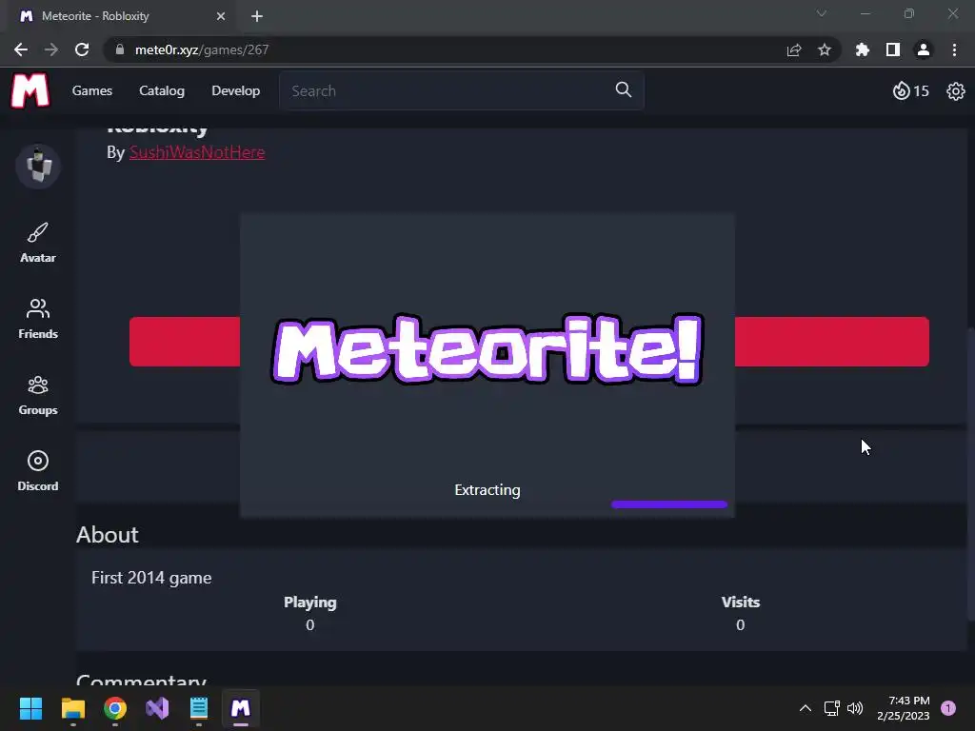The height and width of the screenshot is (731, 975).
Task: Click the Playing count label
Action: (309, 602)
